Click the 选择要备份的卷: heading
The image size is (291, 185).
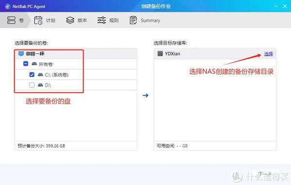31,43
